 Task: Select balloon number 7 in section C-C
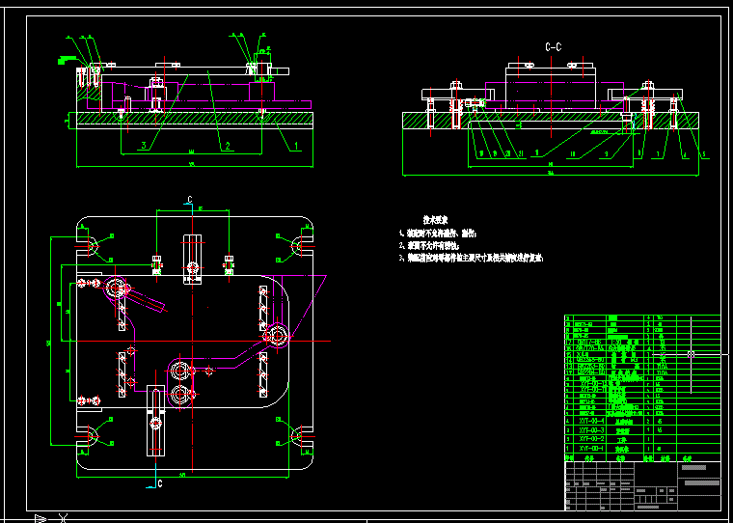(x=658, y=153)
